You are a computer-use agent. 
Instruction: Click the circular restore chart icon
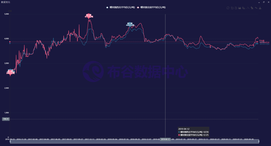[x=228, y=8]
